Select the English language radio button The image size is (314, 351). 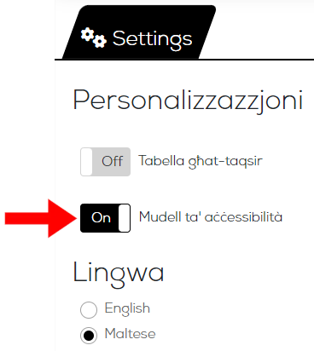click(89, 310)
